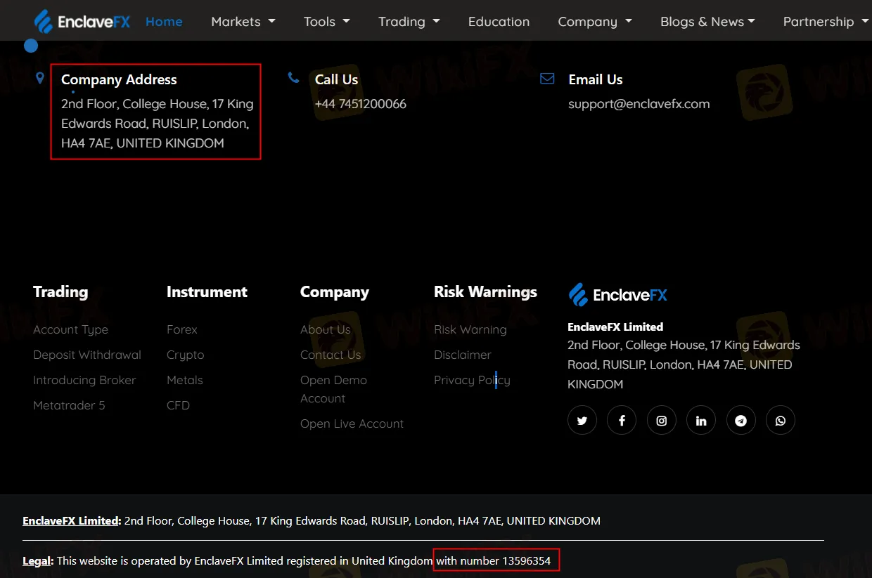Click the EnclaveFX logo in the navbar
This screenshot has width=872, height=578.
[82, 21]
